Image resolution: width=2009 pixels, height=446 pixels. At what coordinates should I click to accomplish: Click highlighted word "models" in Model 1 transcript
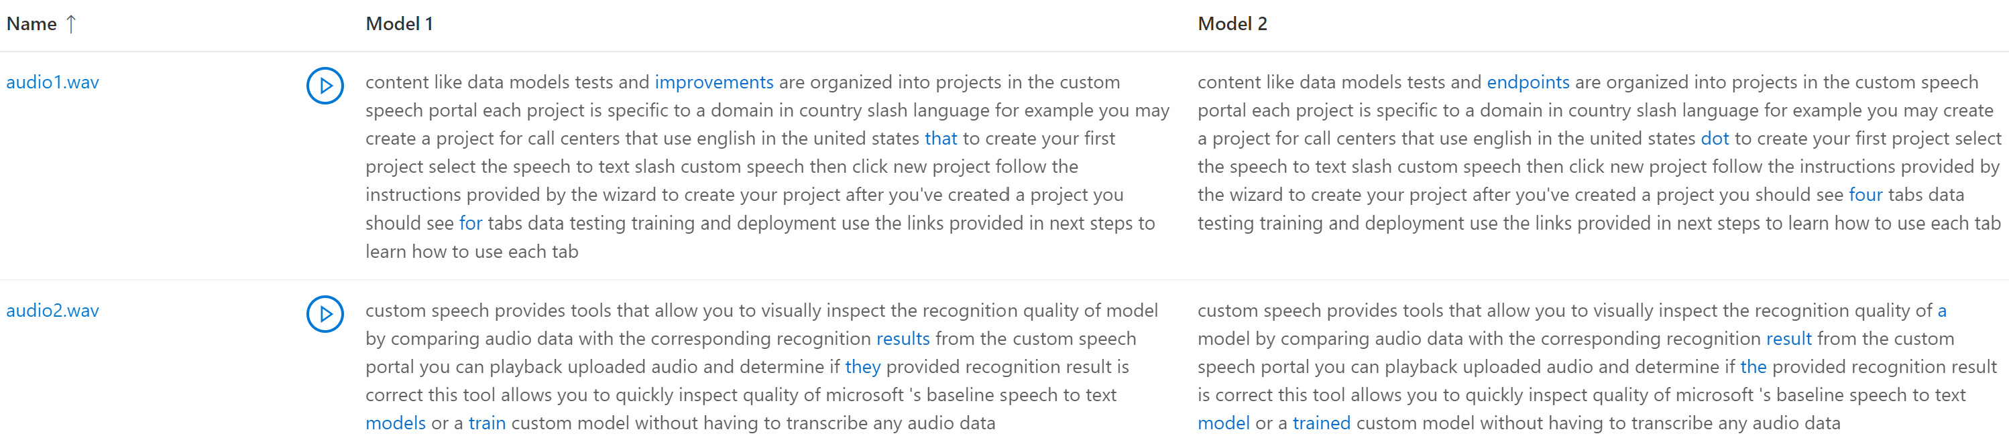[x=396, y=423]
